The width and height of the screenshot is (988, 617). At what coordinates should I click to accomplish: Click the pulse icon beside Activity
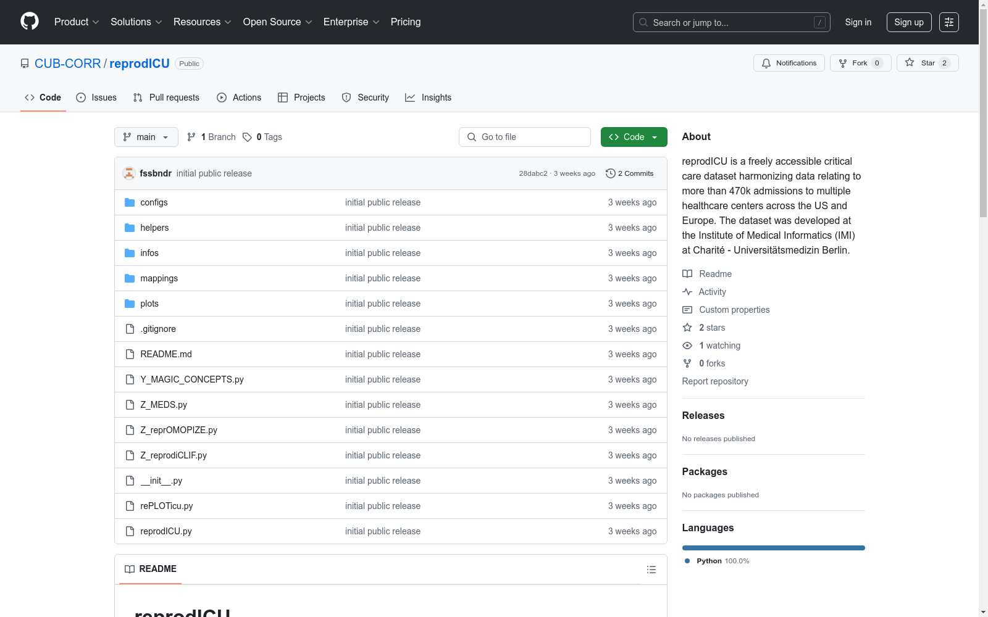coord(687,292)
